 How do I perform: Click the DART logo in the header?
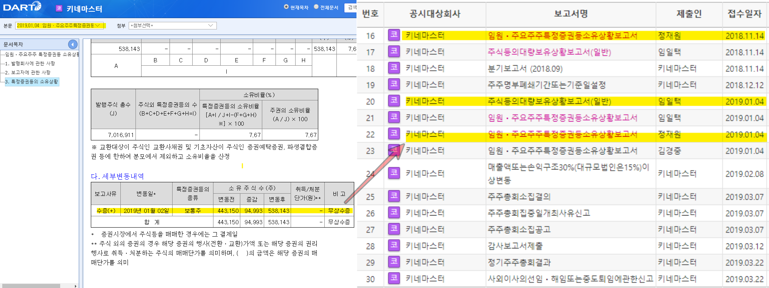(22, 7)
